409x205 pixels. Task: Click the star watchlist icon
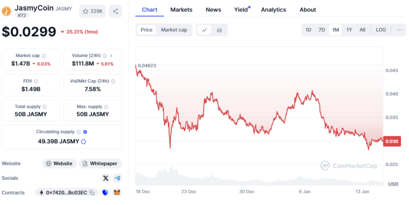(x=86, y=11)
